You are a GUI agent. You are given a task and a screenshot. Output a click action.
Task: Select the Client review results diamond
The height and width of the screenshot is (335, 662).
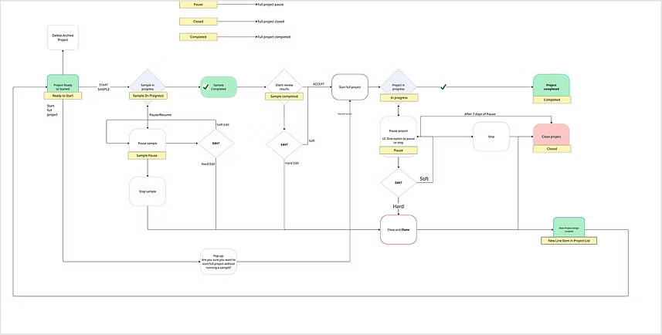tap(284, 86)
